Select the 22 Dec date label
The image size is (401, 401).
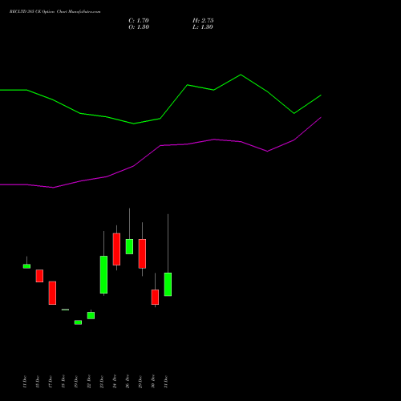(89, 382)
